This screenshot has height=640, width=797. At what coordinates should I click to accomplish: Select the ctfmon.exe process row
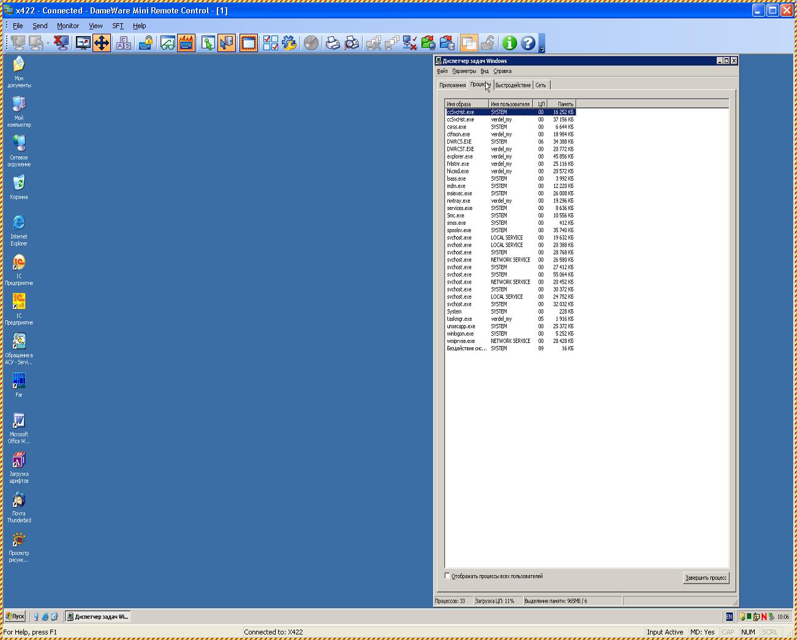coord(510,135)
